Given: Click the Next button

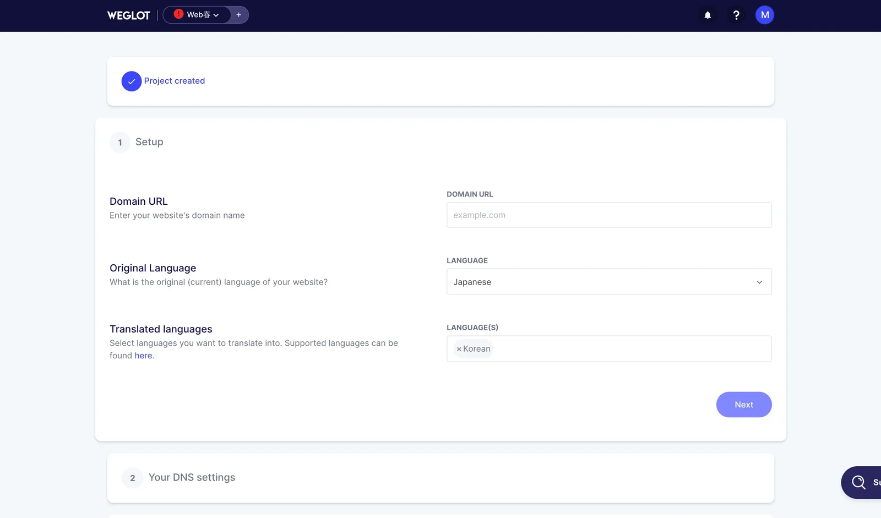Looking at the screenshot, I should (744, 405).
